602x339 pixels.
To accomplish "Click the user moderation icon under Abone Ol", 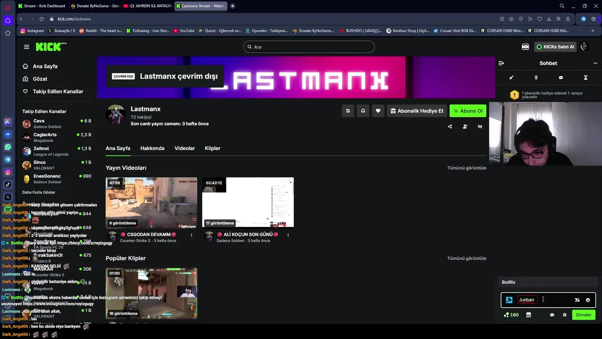I will coord(465,126).
